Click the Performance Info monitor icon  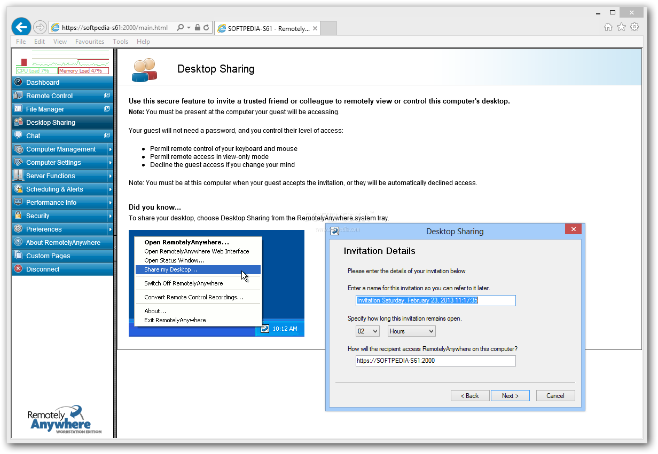[x=18, y=202]
